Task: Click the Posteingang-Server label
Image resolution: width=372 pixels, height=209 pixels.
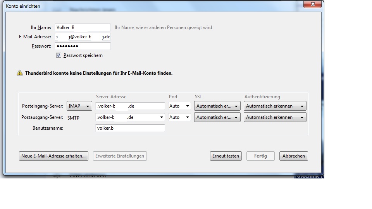Action: point(43,106)
